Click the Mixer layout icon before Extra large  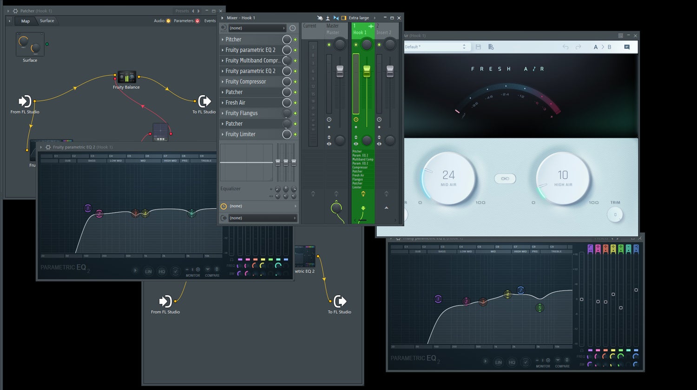(344, 18)
